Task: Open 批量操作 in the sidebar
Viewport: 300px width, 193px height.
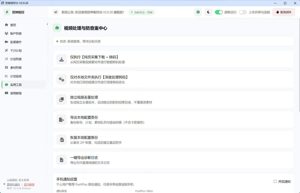Action: [24, 42]
